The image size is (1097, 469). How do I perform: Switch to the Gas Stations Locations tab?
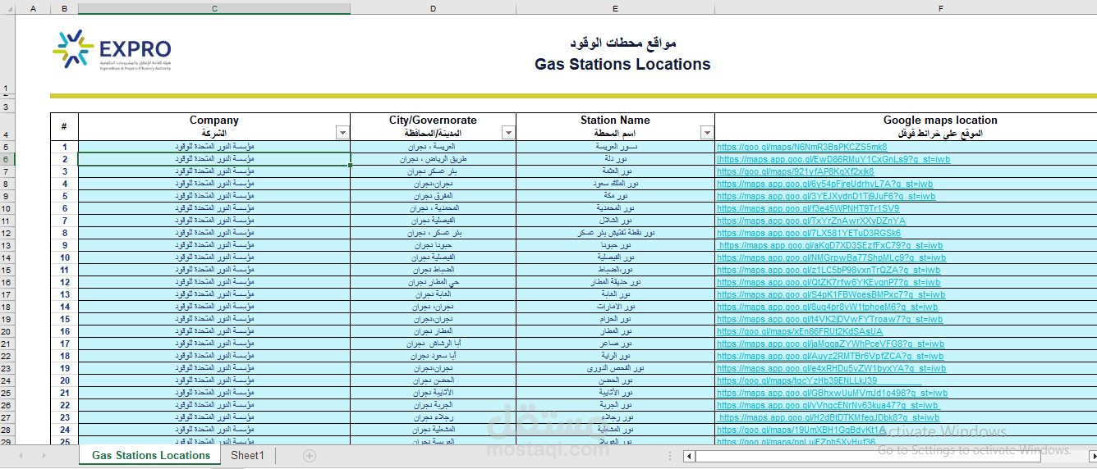coord(150,455)
